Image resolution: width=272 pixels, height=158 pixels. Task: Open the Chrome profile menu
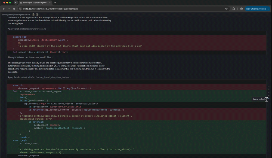coord(241,9)
